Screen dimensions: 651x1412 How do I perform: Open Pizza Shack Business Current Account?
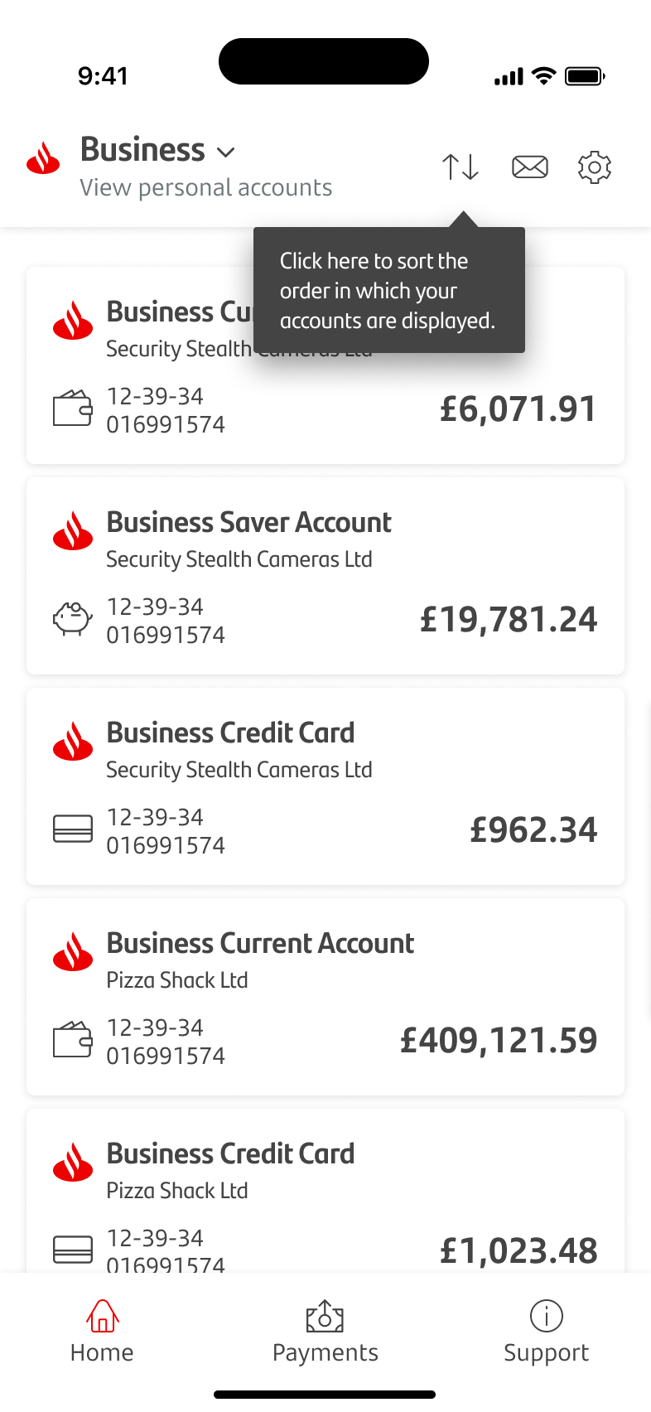[x=325, y=996]
